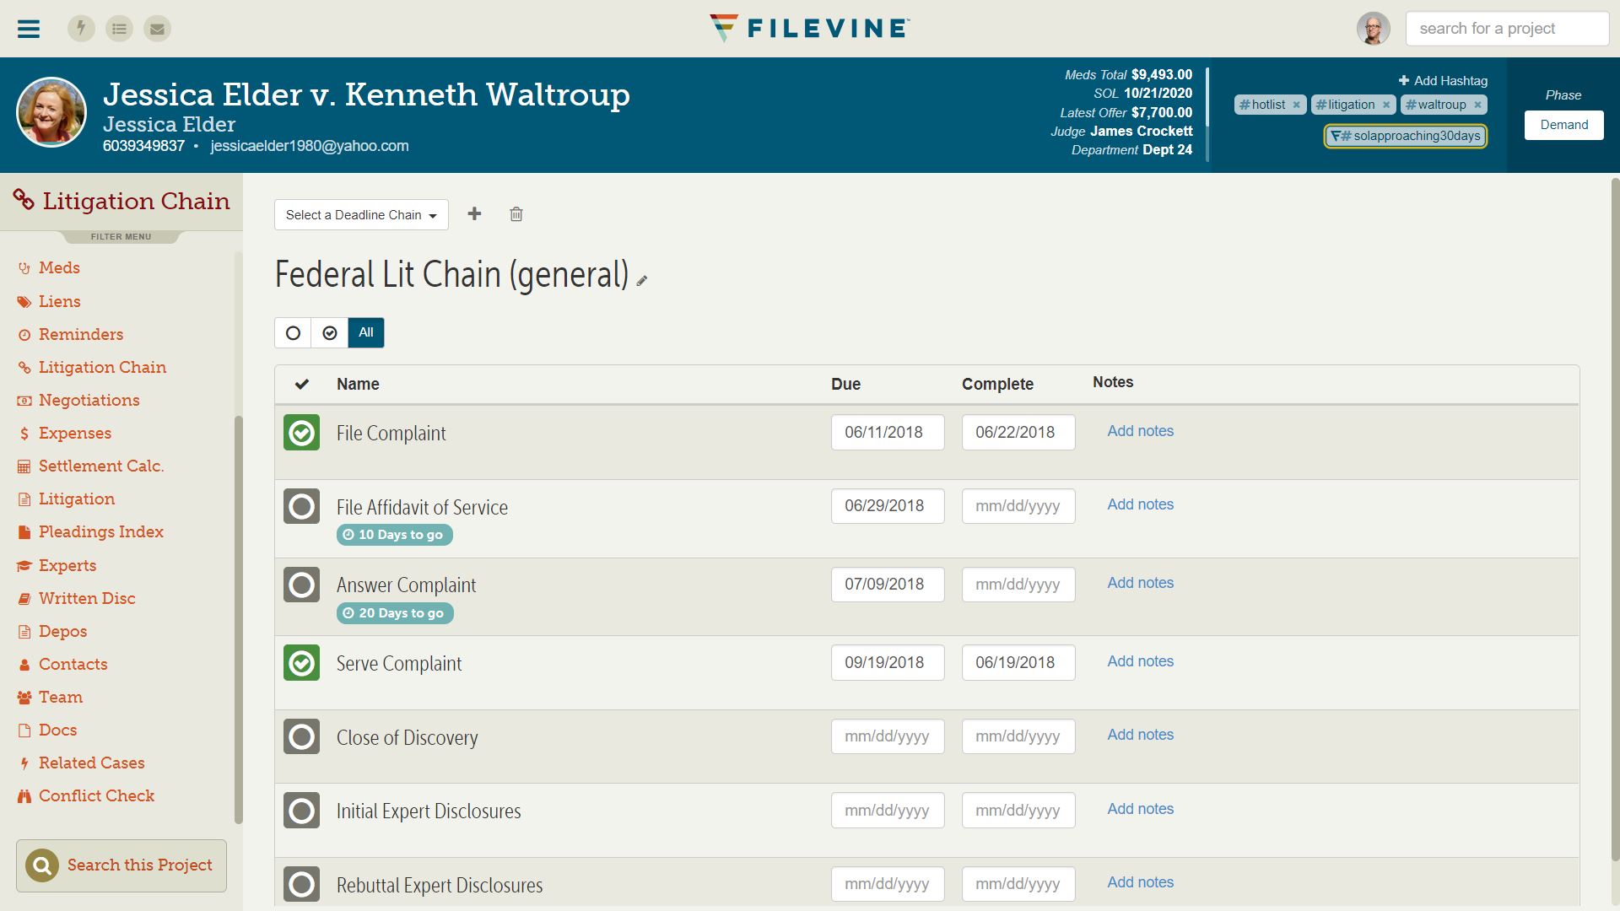Click the Related Cases bolt icon
1620x911 pixels.
(x=24, y=763)
